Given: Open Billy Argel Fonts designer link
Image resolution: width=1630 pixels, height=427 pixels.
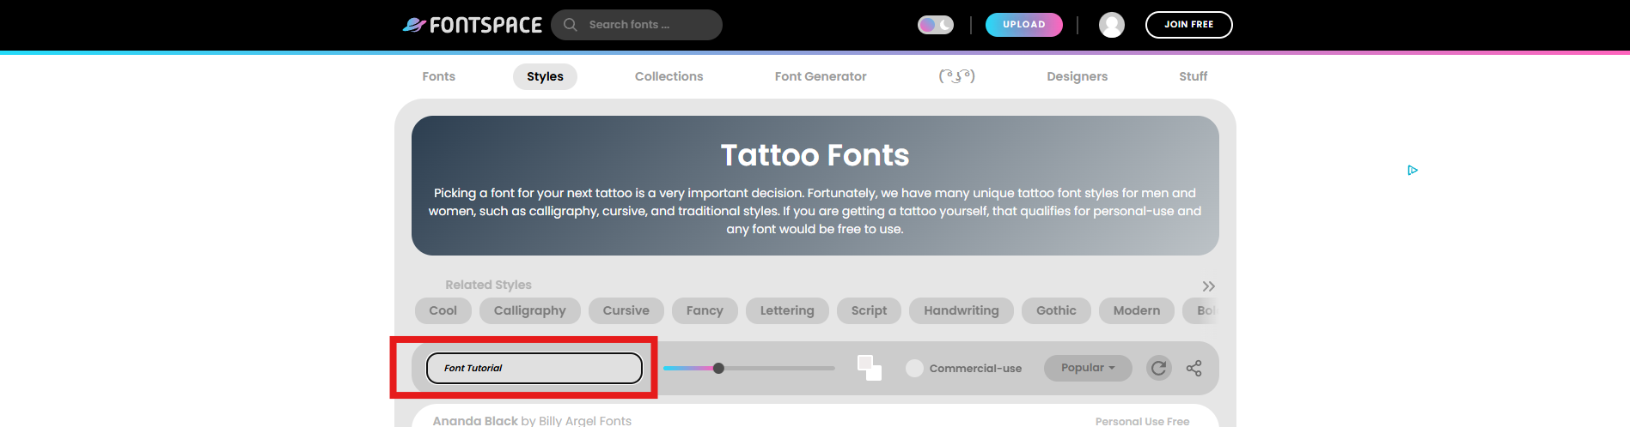Looking at the screenshot, I should 585,420.
